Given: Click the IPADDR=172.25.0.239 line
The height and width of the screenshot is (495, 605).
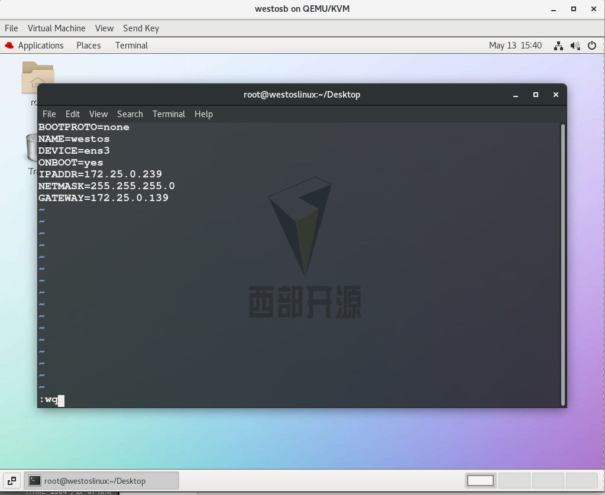Looking at the screenshot, I should 100,174.
